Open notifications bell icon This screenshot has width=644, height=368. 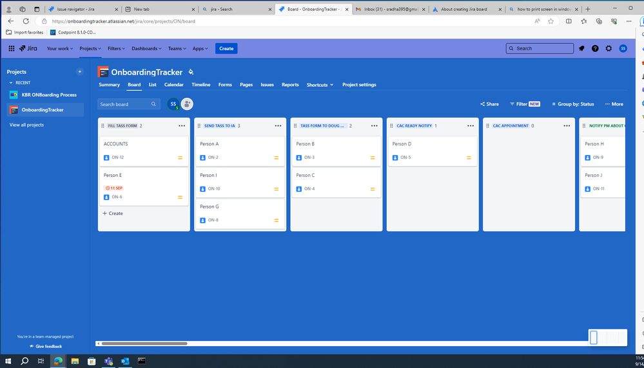[x=581, y=48]
